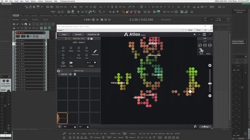
Task: Open Atlas help question mark
Action: pos(59,127)
